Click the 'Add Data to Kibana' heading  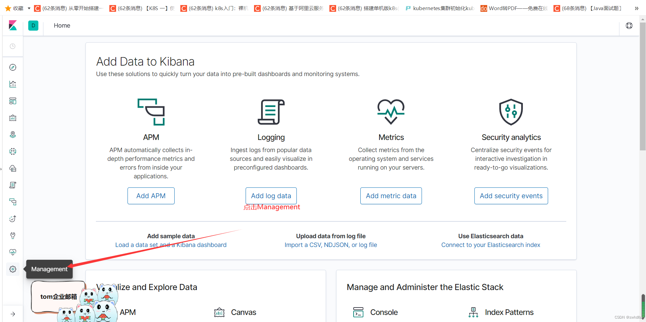click(145, 62)
